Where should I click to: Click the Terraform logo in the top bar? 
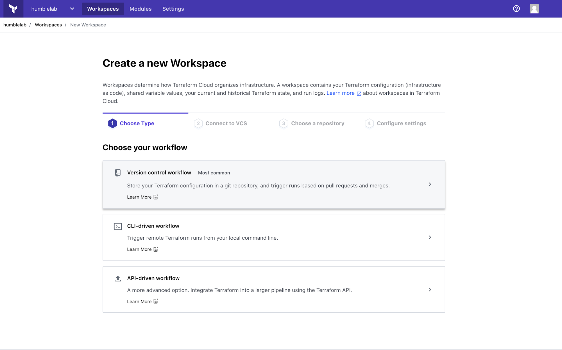[x=13, y=8]
